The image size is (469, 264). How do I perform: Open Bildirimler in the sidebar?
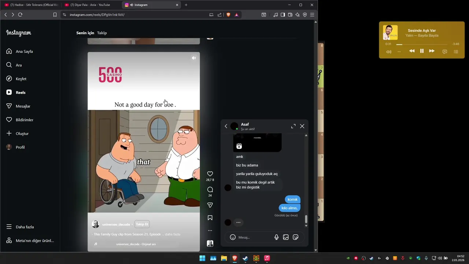pyautogui.click(x=20, y=120)
